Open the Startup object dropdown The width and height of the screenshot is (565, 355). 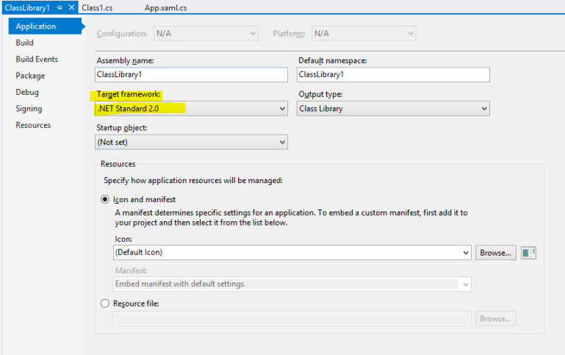pyautogui.click(x=191, y=143)
